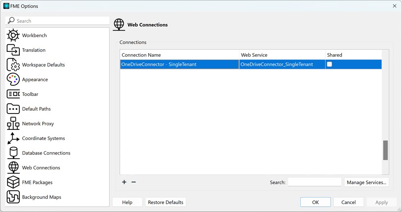Open the Network Proxy icon
402x212 pixels.
point(13,123)
